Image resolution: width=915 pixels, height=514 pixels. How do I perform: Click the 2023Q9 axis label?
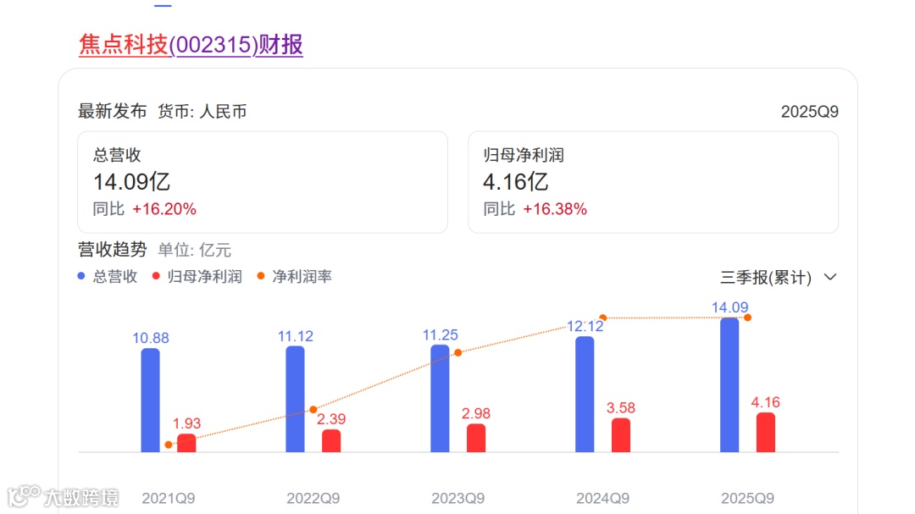tap(458, 498)
